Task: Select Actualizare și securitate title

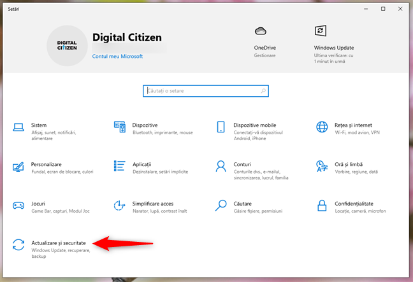Action: [x=59, y=243]
